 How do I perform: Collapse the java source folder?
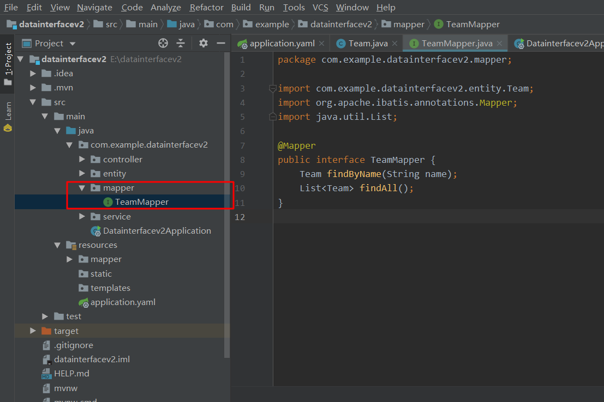click(x=57, y=131)
